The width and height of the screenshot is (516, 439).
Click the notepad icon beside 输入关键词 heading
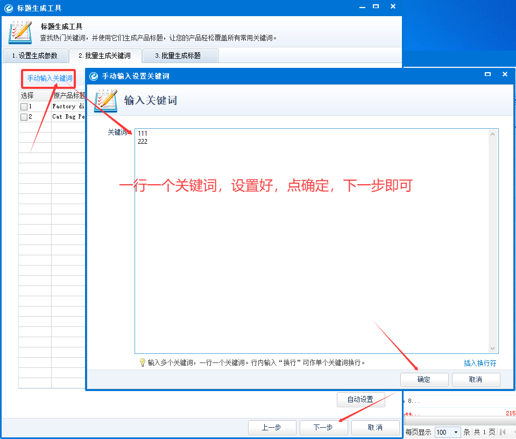click(105, 101)
